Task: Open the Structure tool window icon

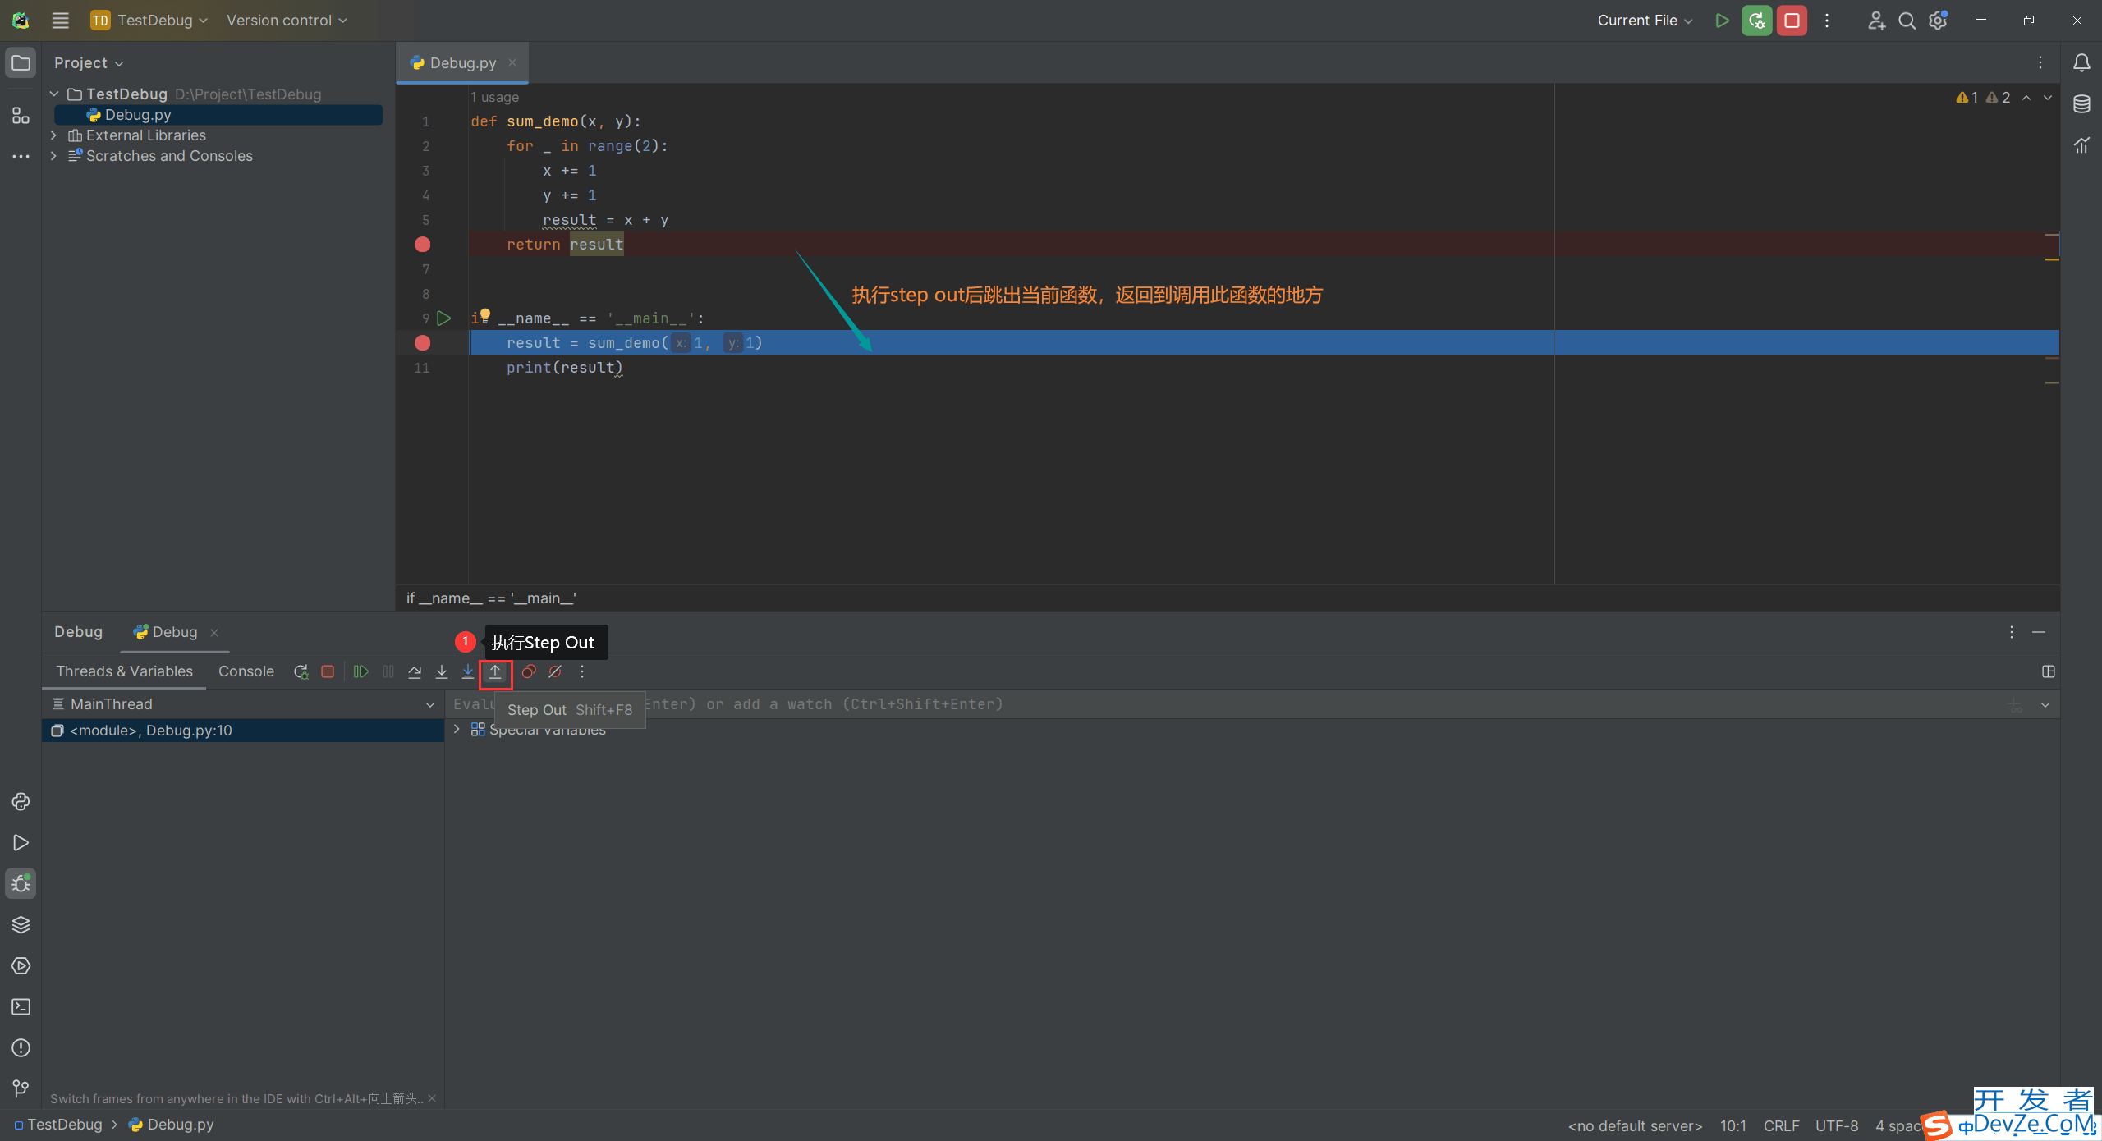Action: point(21,116)
